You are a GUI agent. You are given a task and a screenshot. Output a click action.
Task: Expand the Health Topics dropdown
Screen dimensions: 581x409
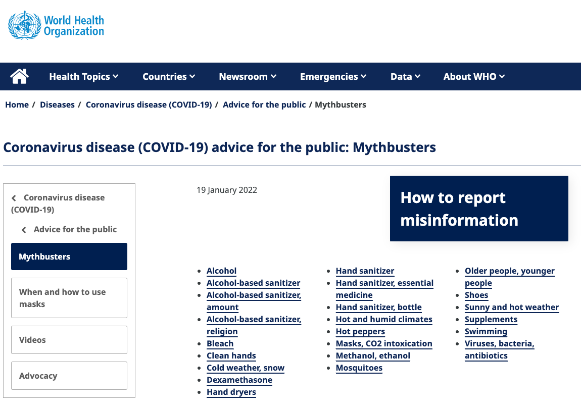(x=83, y=77)
